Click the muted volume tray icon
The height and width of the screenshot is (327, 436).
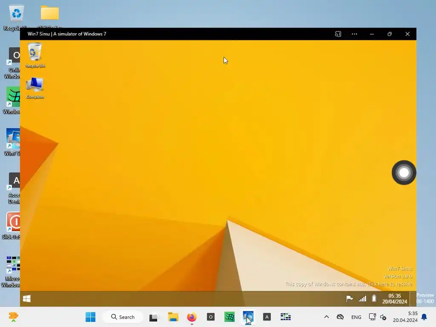click(383, 317)
